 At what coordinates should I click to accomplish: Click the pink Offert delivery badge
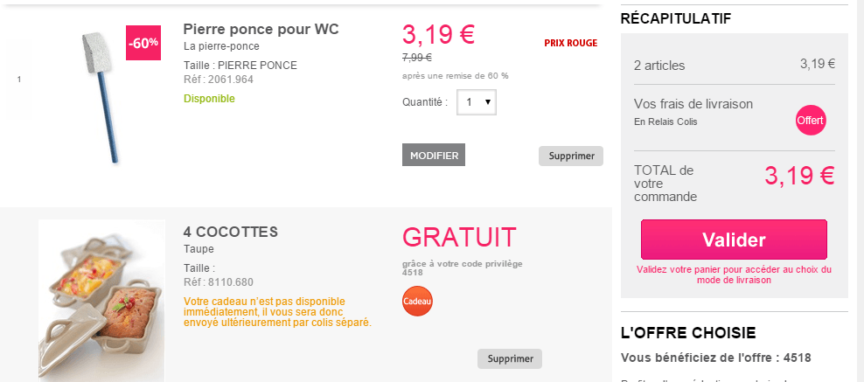point(811,120)
